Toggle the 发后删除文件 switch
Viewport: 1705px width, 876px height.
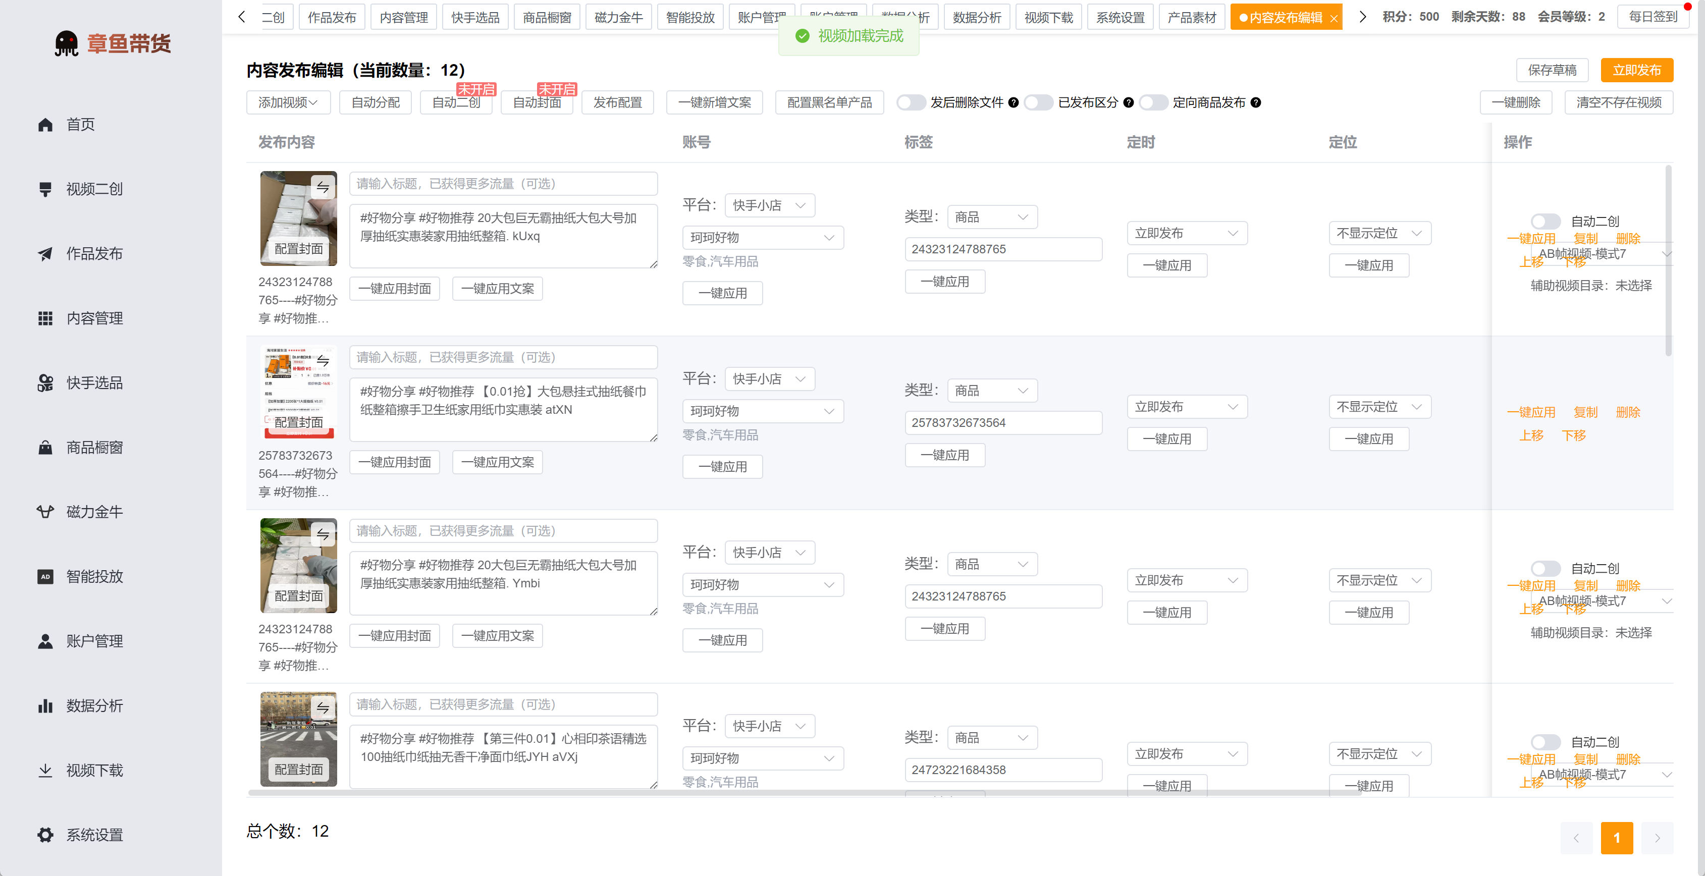click(911, 102)
